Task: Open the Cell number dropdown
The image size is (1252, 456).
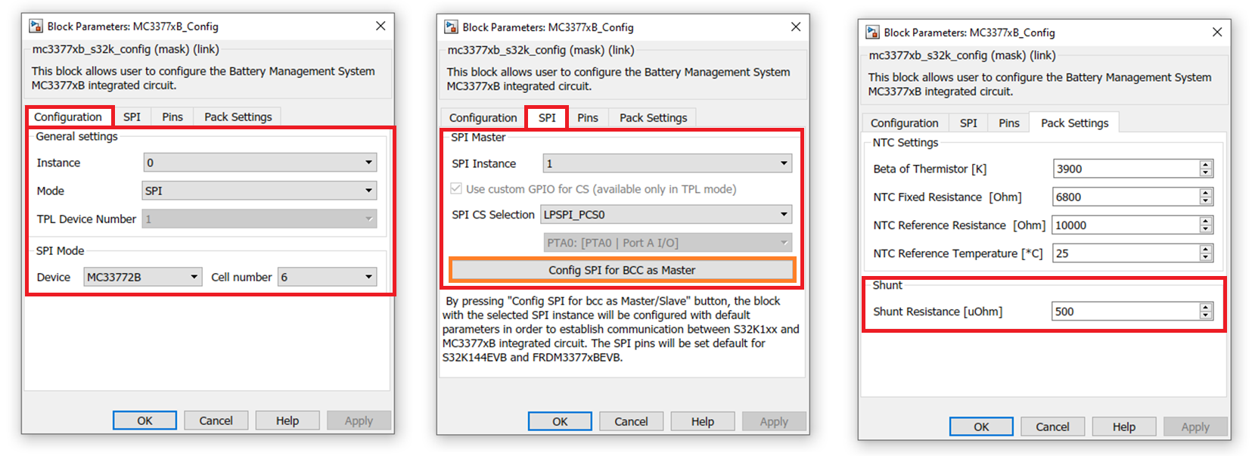Action: click(327, 277)
